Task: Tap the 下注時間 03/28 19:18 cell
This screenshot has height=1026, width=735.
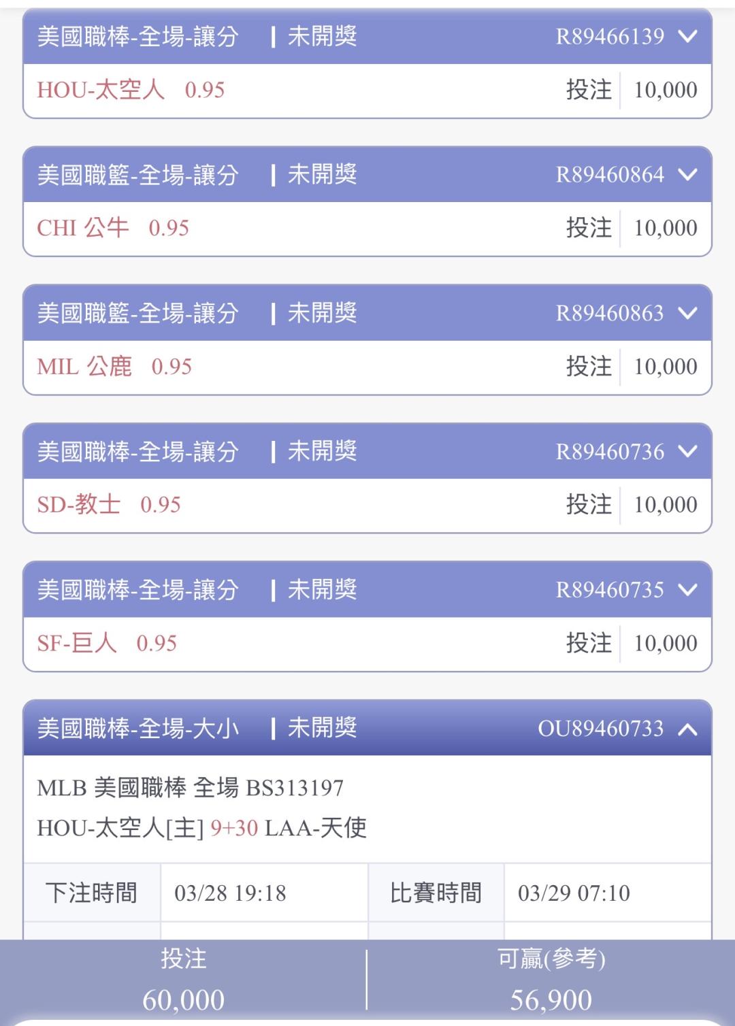Action: coord(230,893)
